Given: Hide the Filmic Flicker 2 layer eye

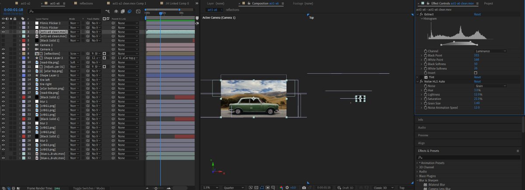Looking at the screenshot, I should pyautogui.click(x=3, y=23).
